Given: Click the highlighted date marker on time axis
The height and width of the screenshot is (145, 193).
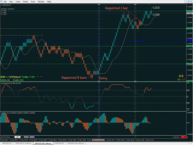Looking at the screenshot, I should [98, 140].
